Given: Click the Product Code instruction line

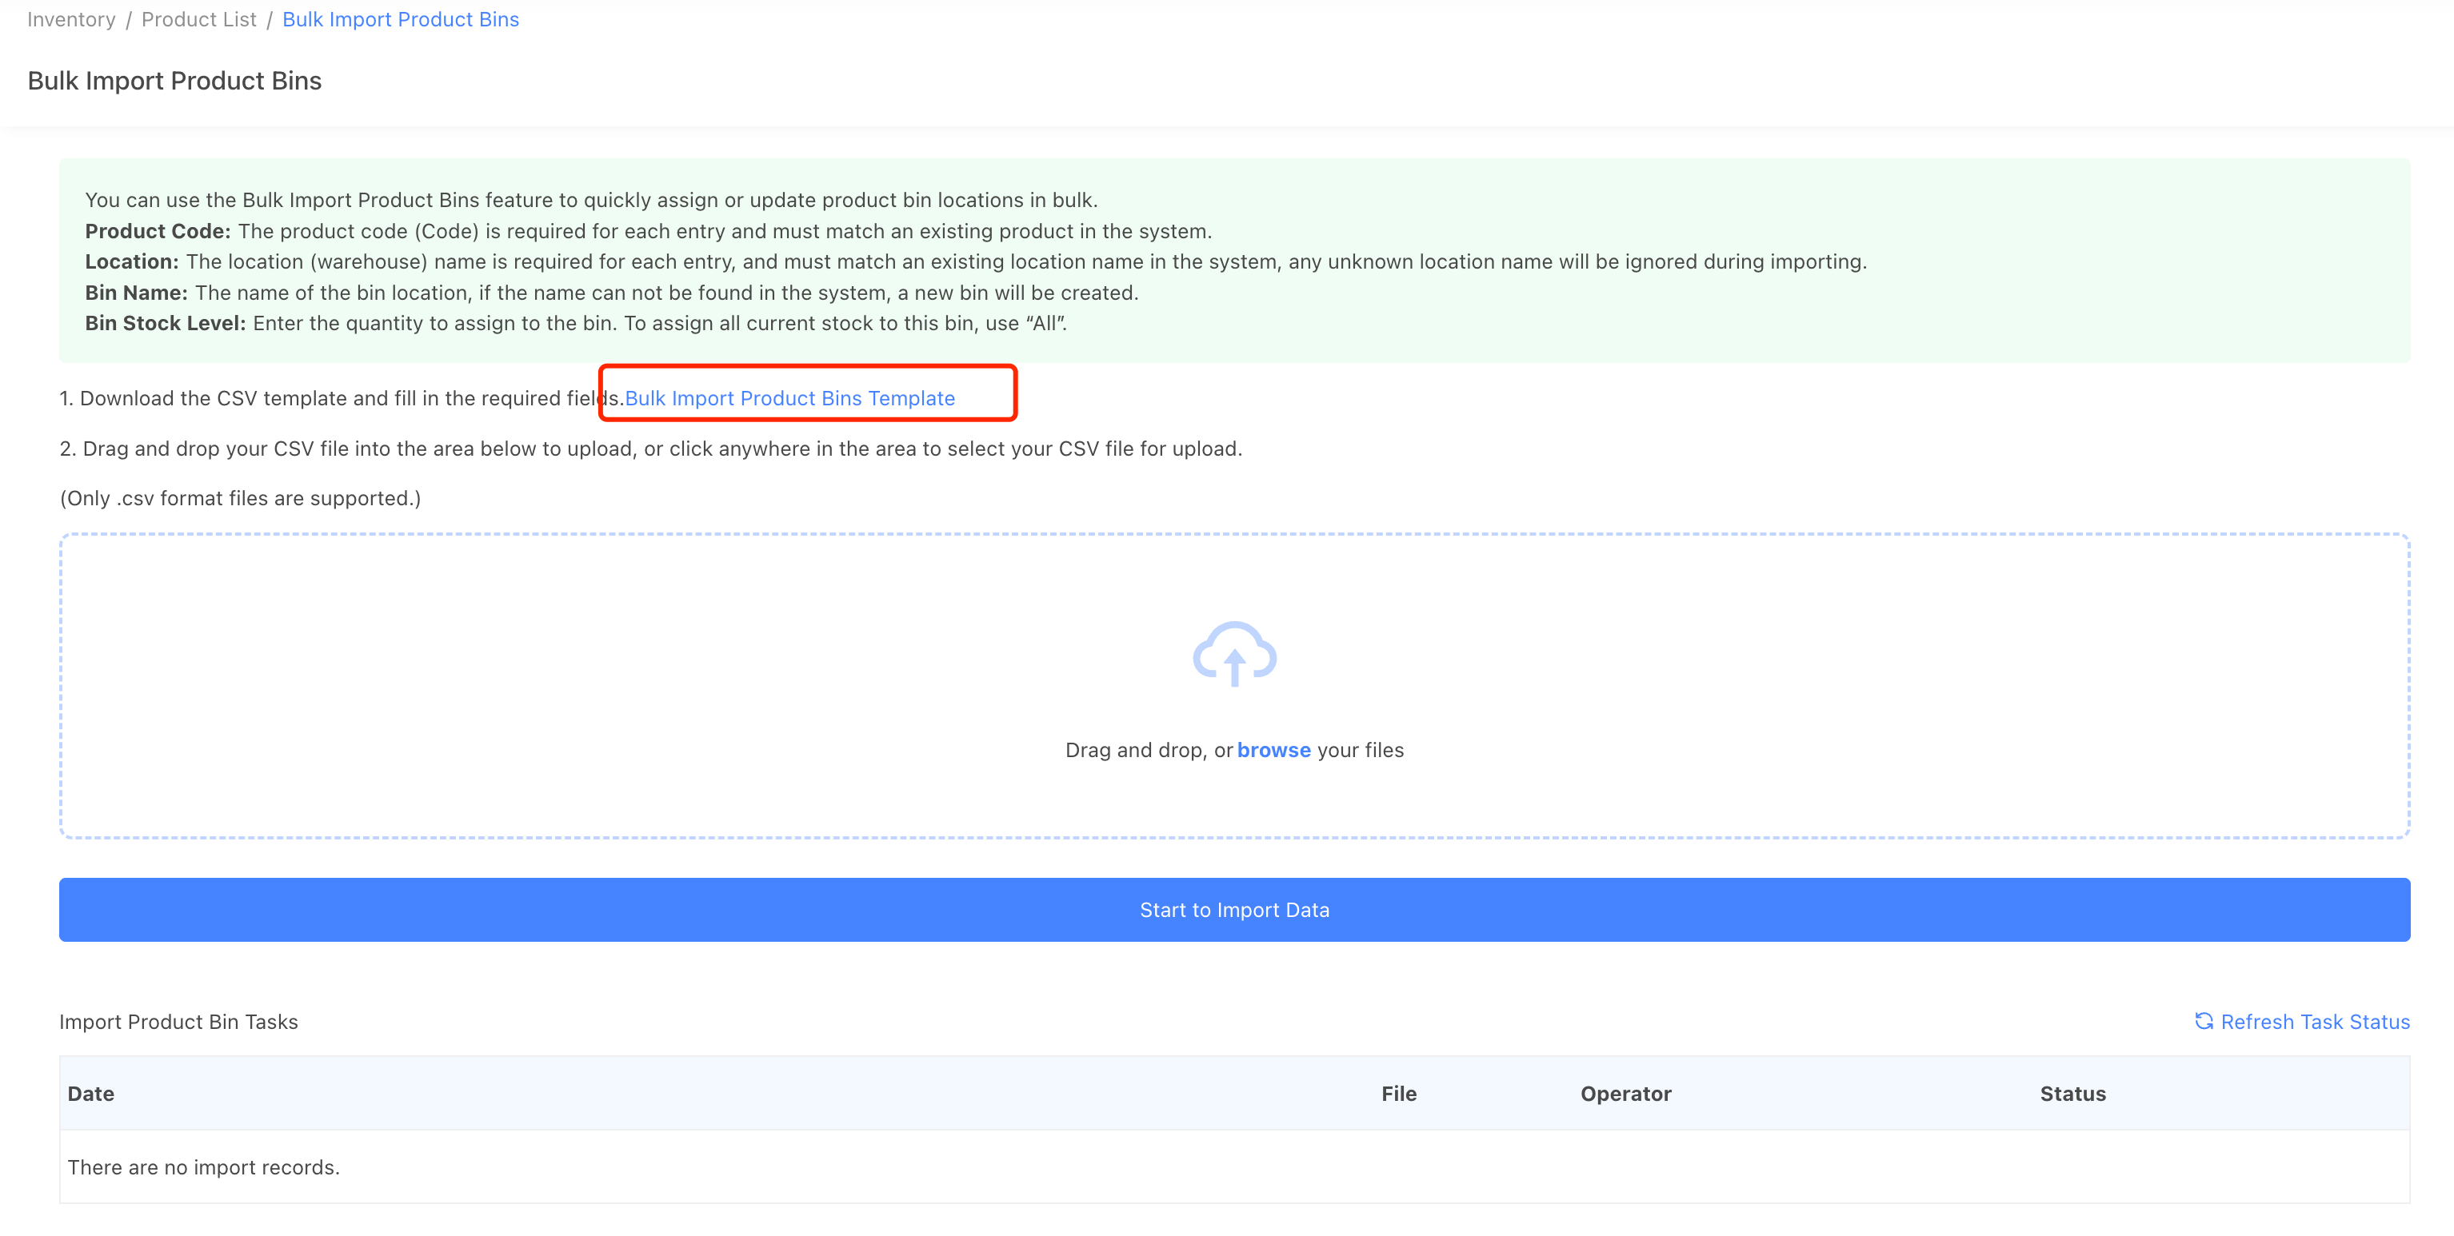Looking at the screenshot, I should click(648, 231).
